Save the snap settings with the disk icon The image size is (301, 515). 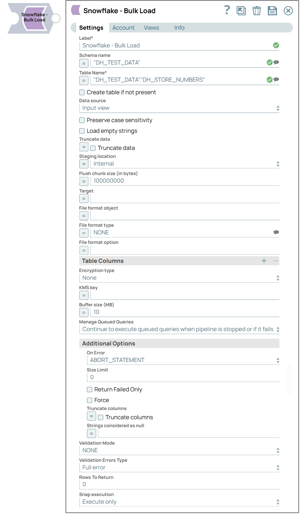[273, 11]
